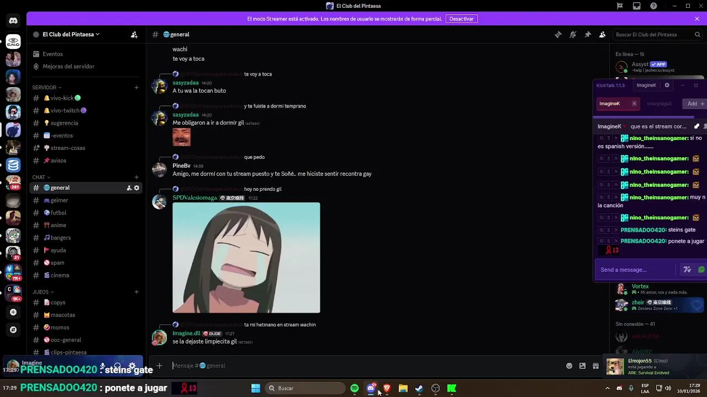Dismiss the streamer mode banner
Image resolution: width=707 pixels, height=397 pixels.
pos(697,19)
